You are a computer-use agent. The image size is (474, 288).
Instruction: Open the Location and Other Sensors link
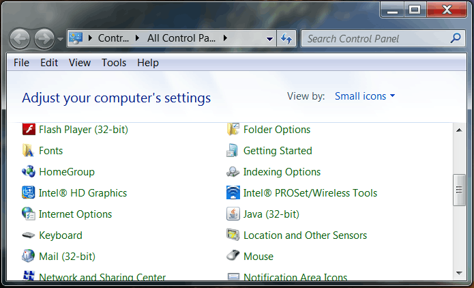(x=306, y=235)
